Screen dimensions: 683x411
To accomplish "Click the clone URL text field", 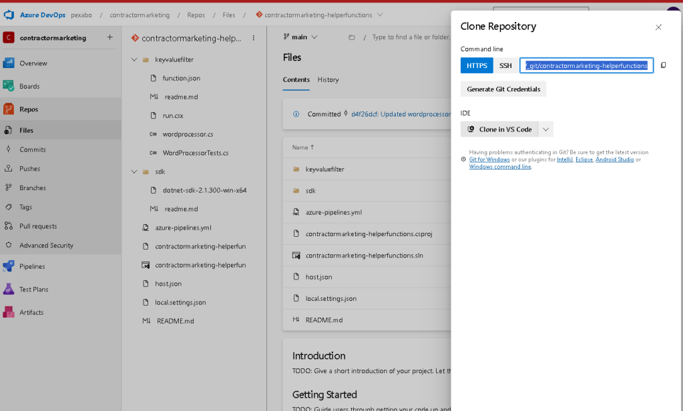I will pos(586,65).
